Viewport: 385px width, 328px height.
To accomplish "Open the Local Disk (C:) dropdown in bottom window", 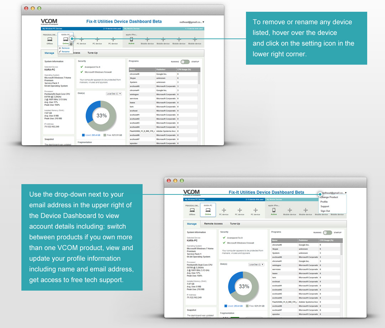I will coord(256,265).
